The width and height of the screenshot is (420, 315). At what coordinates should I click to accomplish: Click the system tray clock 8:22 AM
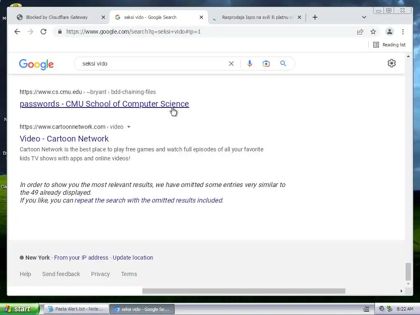coord(405,309)
